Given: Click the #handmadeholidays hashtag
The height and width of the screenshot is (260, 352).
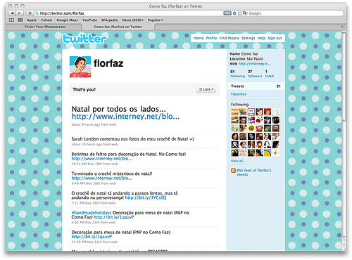Looking at the screenshot, I should [x=92, y=213].
